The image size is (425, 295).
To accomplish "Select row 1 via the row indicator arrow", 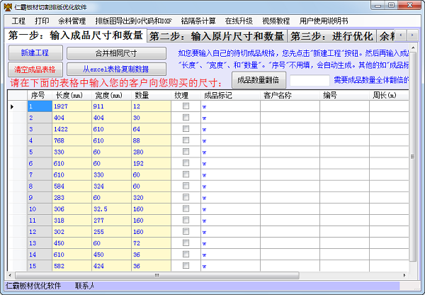I will point(13,106).
